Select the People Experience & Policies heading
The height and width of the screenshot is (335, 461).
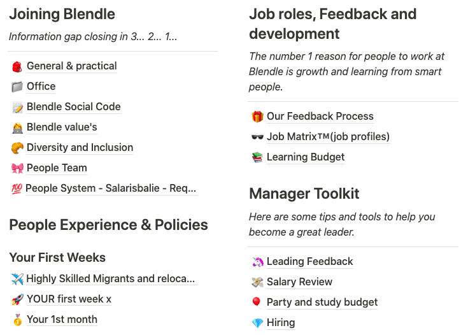click(x=108, y=225)
